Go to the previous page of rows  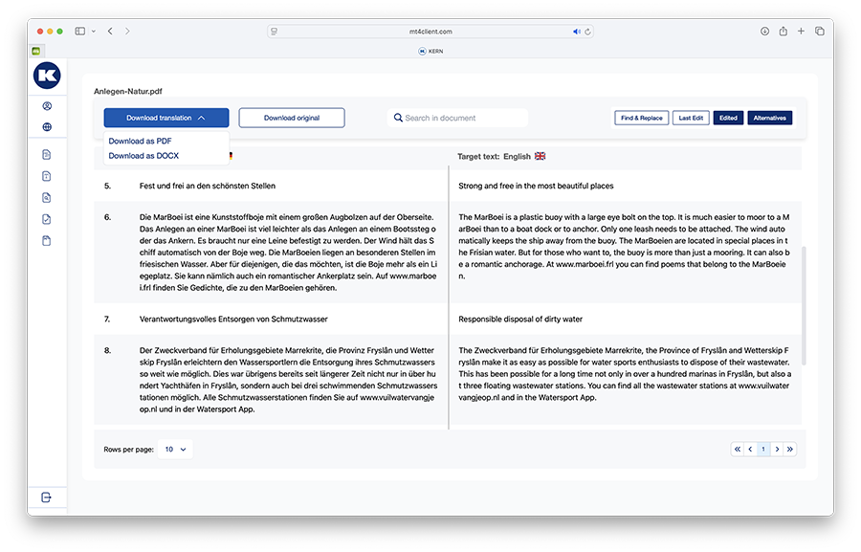point(750,450)
